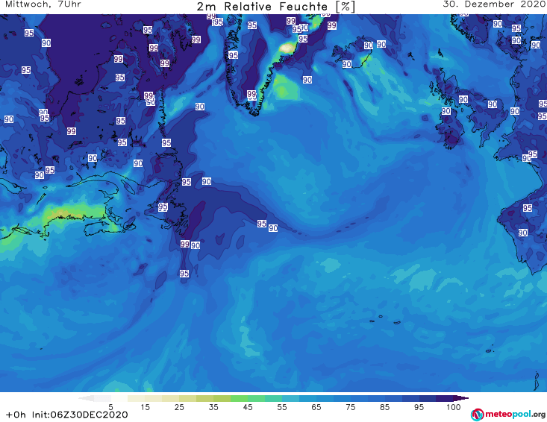Click the '+0h Init:06Z30DEC2020' run label

click(x=67, y=415)
